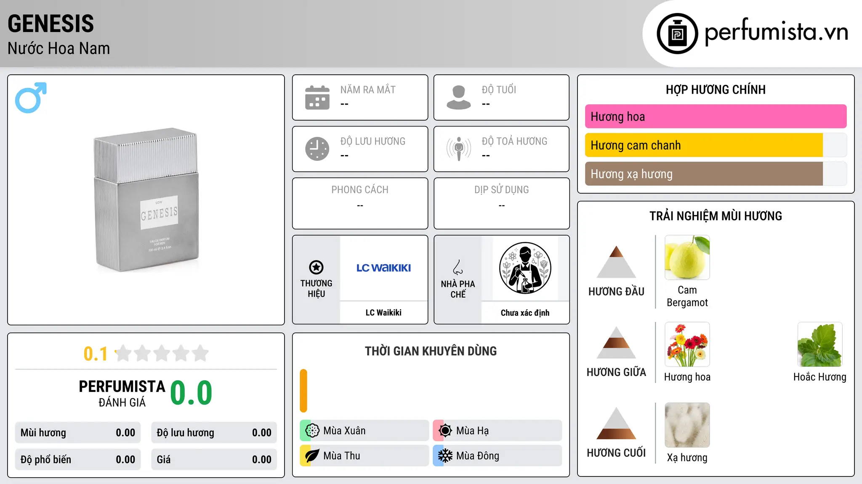Image resolution: width=862 pixels, height=484 pixels.
Task: Click the five-star rating row
Action: click(x=162, y=353)
